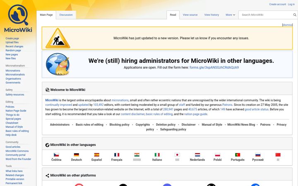Open Word from the Founder link
The image size is (298, 186).
click(x=18, y=159)
